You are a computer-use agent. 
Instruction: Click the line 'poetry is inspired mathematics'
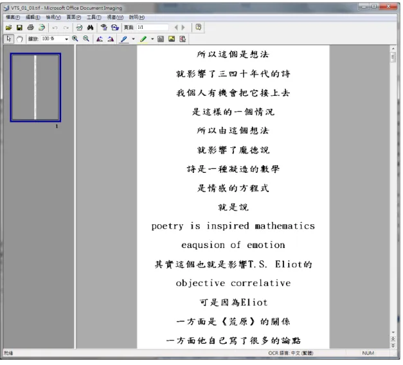pos(233,227)
